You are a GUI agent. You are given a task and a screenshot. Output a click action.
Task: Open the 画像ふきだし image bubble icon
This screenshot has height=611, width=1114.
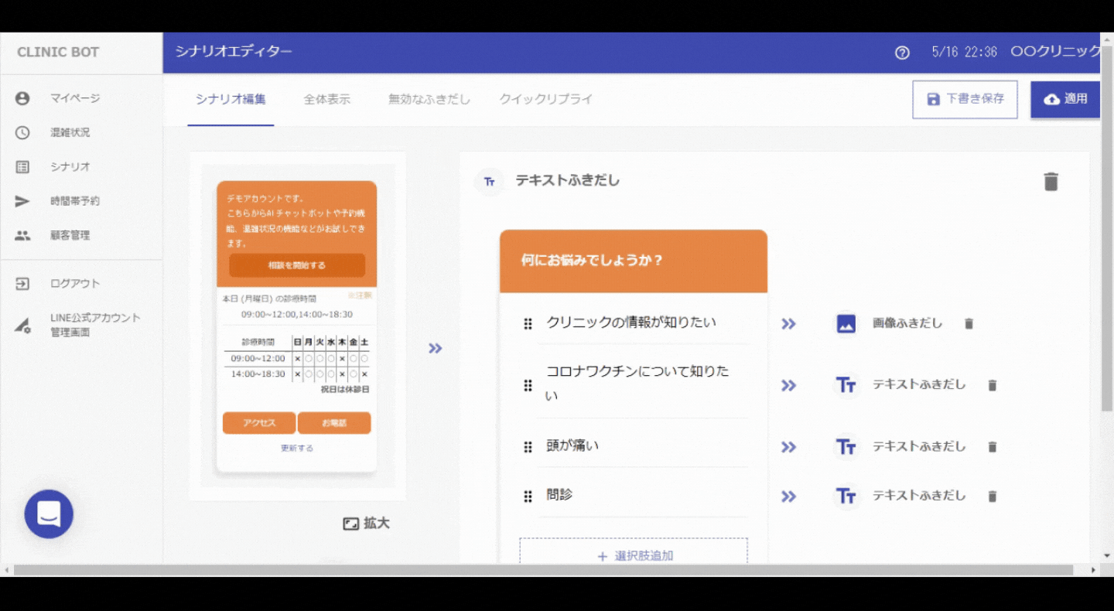(846, 324)
